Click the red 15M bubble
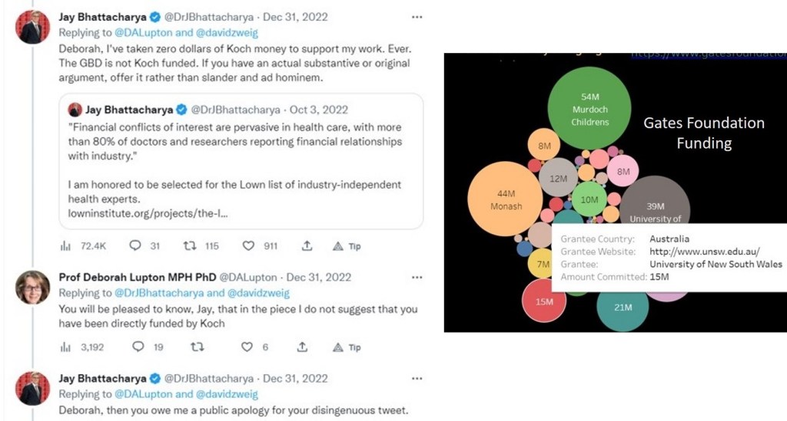The width and height of the screenshot is (787, 421). pos(544,301)
